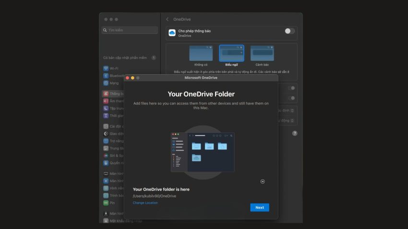
Task: Close the Microsoft OneDrive dialog
Action: coord(127,78)
